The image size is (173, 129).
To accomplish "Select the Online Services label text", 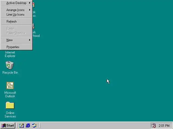I will click(10, 115).
